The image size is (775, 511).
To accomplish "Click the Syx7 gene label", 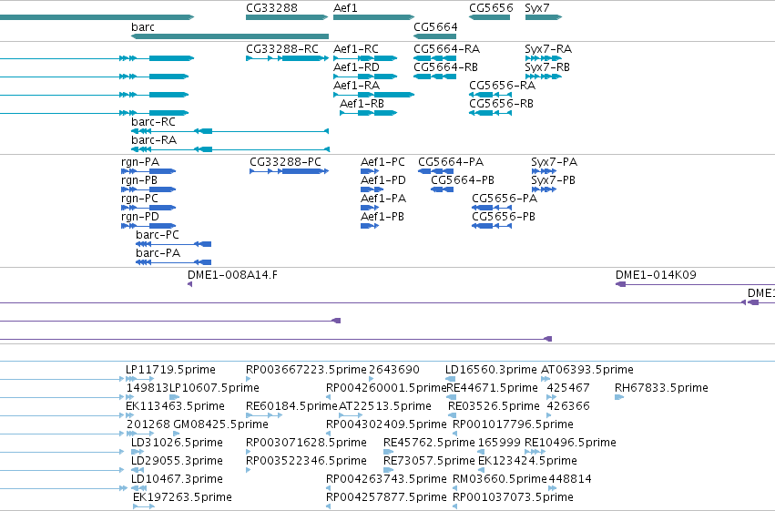I will pyautogui.click(x=536, y=8).
